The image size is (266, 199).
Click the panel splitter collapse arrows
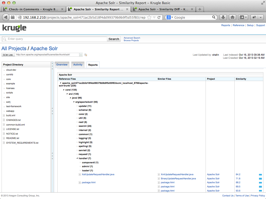[52, 111]
